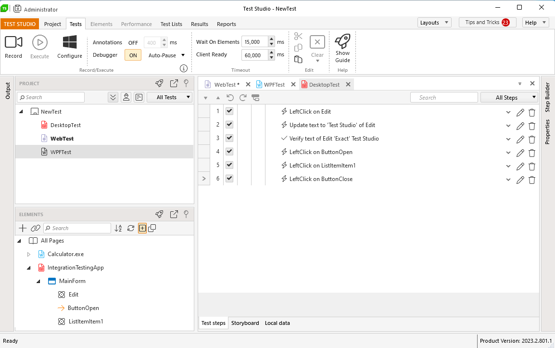Uncheck step 6 'ButtonClose' checkbox
Screen dimensions: 555x348
click(229, 178)
